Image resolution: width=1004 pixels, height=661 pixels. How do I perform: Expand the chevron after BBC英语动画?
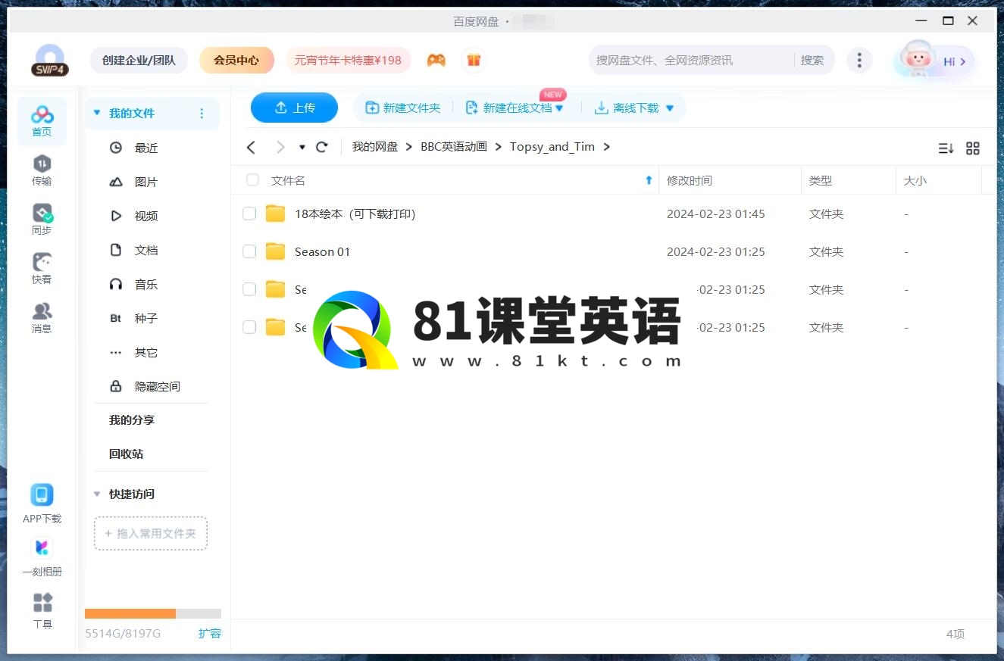499,147
